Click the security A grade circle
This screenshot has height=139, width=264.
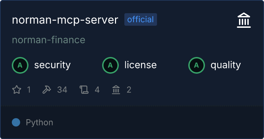pyautogui.click(x=20, y=65)
